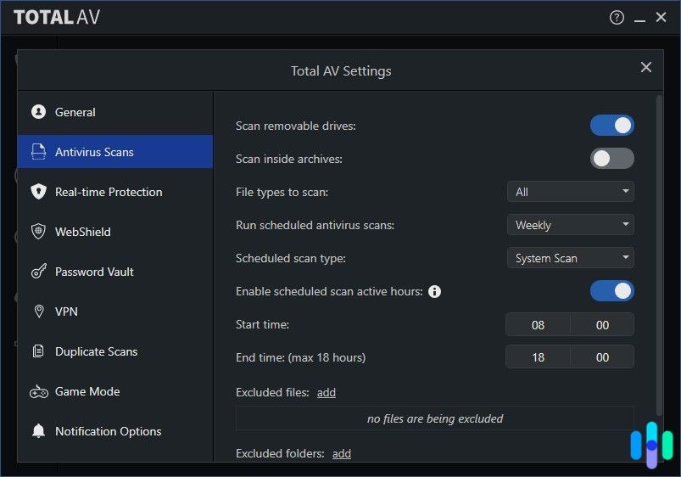This screenshot has width=681, height=477.
Task: Click the Password Vault key icon
Action: [x=39, y=272]
